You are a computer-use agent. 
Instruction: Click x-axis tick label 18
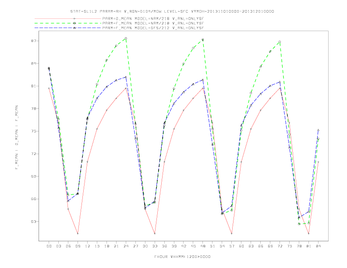[106, 246]
